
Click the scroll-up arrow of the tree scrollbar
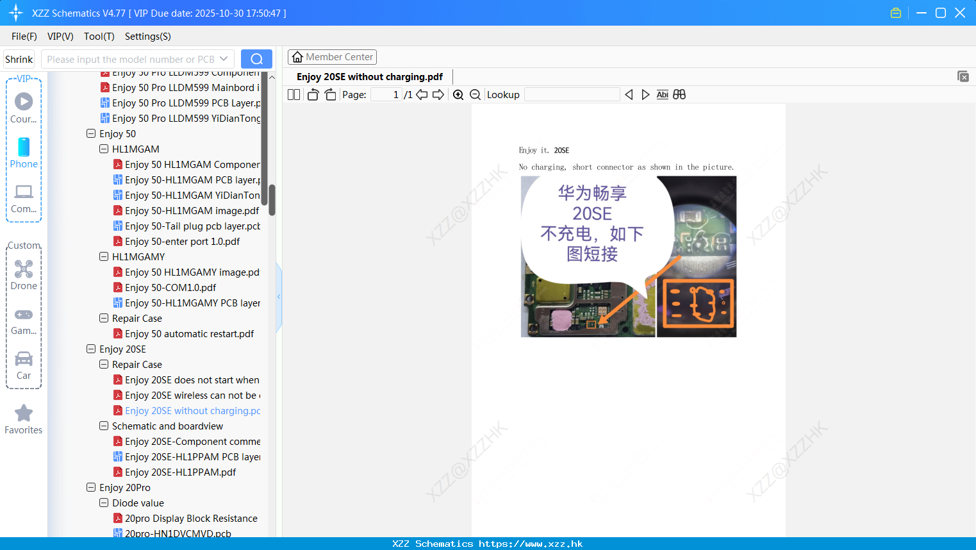(272, 77)
